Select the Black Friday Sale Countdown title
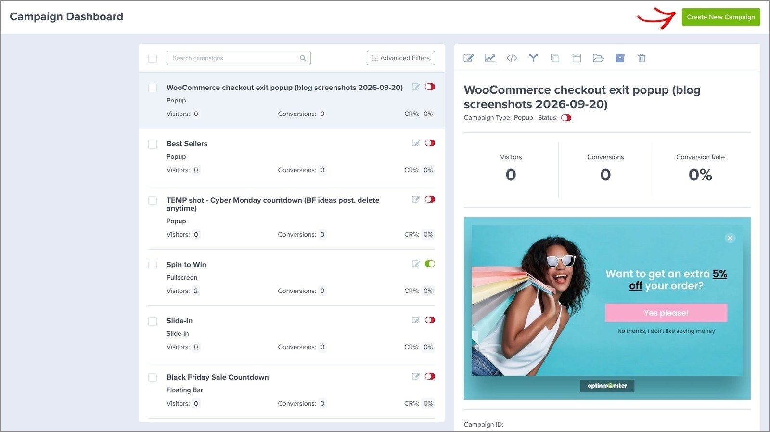The width and height of the screenshot is (770, 432). pyautogui.click(x=218, y=377)
